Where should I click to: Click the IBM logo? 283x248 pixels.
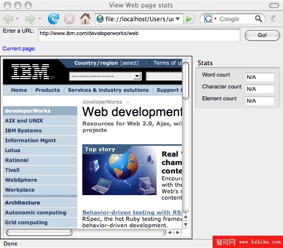coord(30,72)
